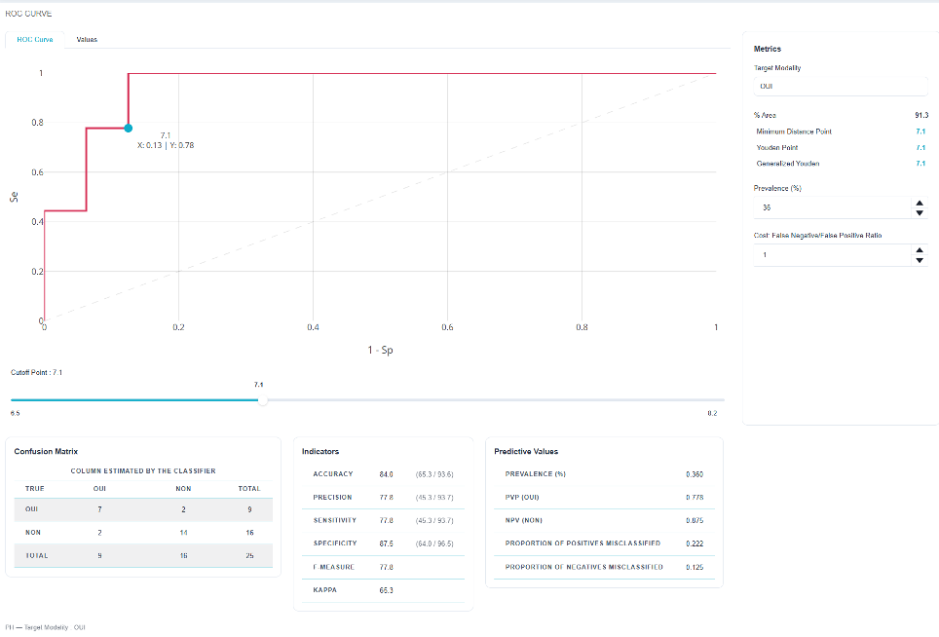Click the 1 - Sp axis label
This screenshot has width=939, height=637.
pos(380,351)
